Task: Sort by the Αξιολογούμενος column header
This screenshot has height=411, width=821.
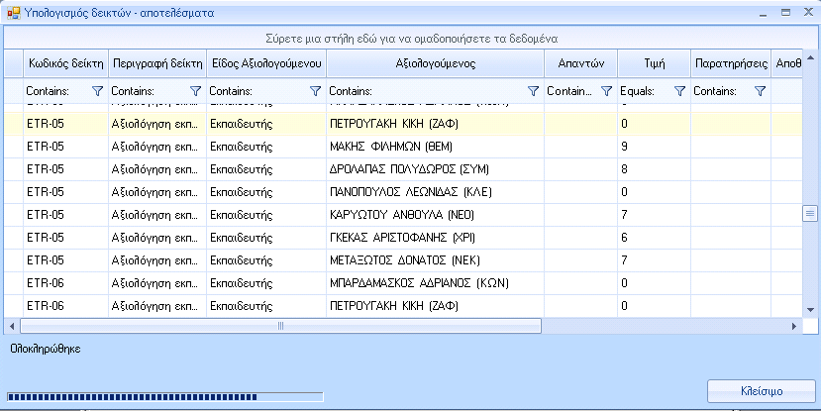Action: tap(435, 62)
